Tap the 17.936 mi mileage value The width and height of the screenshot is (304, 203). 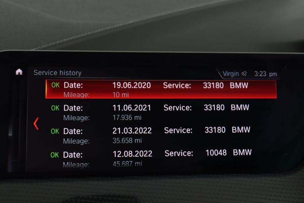point(127,118)
